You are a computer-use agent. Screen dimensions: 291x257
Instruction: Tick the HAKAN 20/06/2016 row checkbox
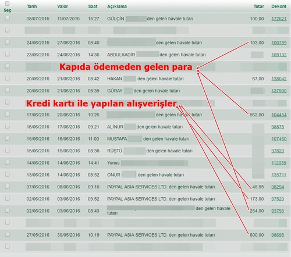[x=7, y=78]
